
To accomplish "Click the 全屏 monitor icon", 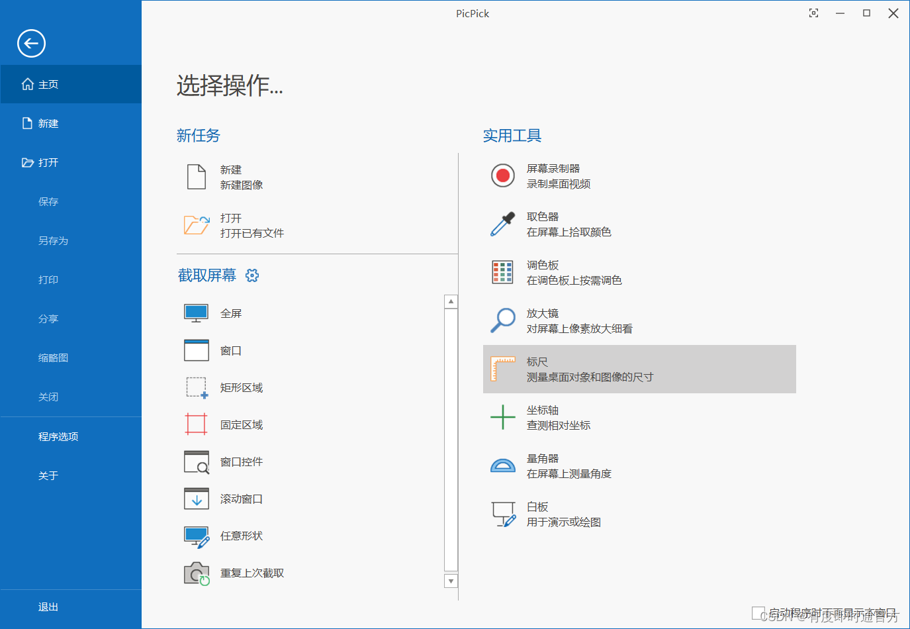I will point(197,313).
